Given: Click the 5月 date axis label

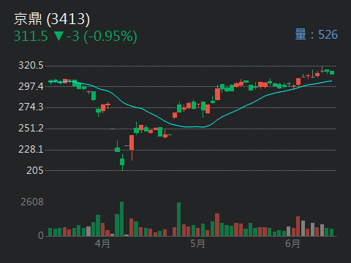Looking at the screenshot, I should pyautogui.click(x=197, y=243).
